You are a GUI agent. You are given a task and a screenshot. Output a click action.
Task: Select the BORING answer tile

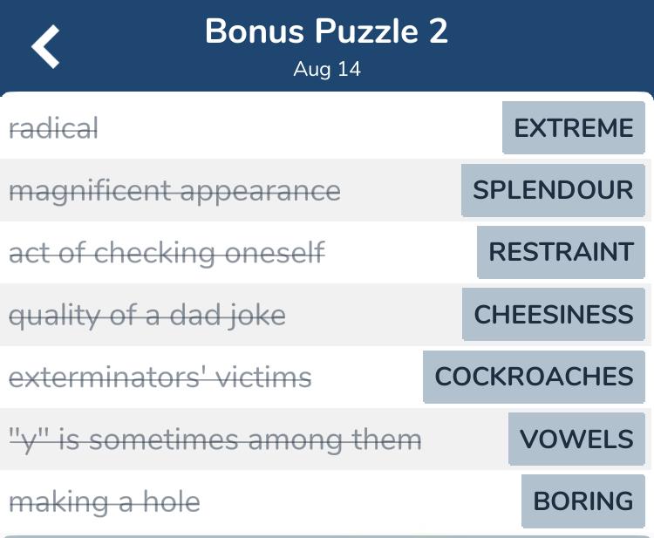coord(582,501)
